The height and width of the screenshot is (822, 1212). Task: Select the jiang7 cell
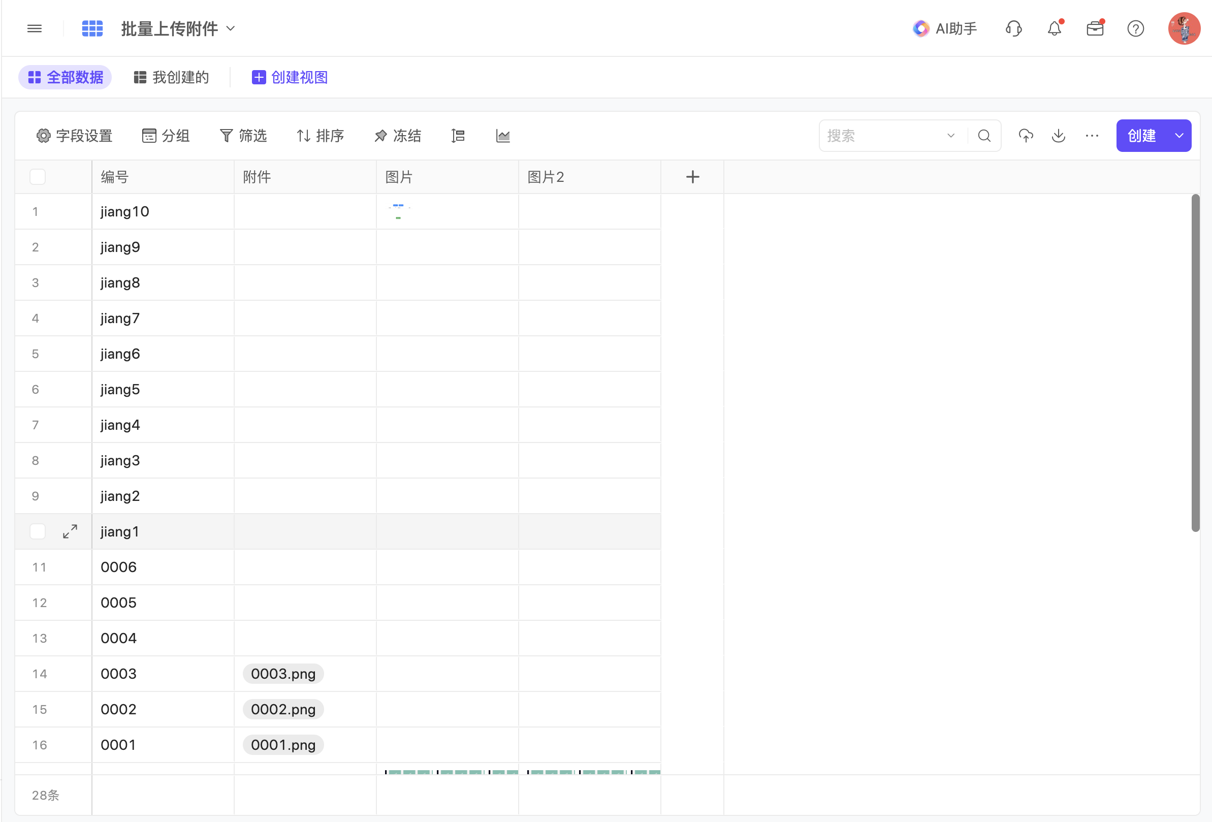point(163,318)
